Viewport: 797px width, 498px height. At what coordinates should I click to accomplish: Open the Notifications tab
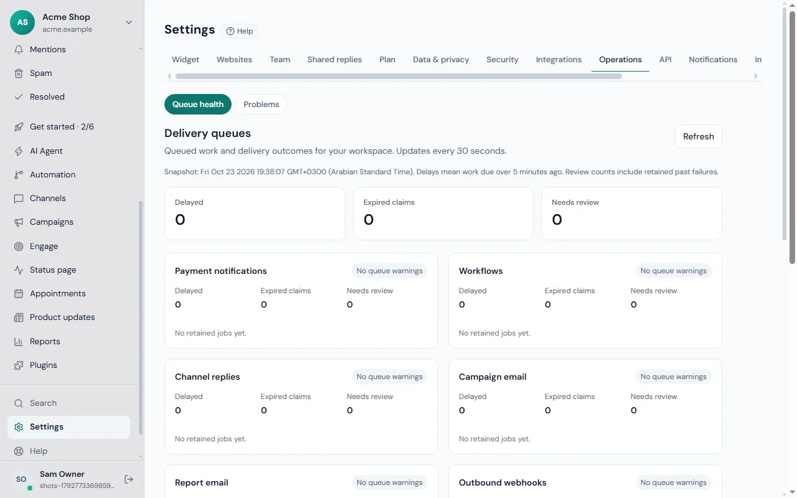pyautogui.click(x=713, y=59)
